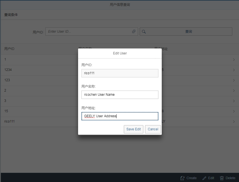The image size is (239, 182).
Task: Click the Edit User dialog title
Action: 120,53
